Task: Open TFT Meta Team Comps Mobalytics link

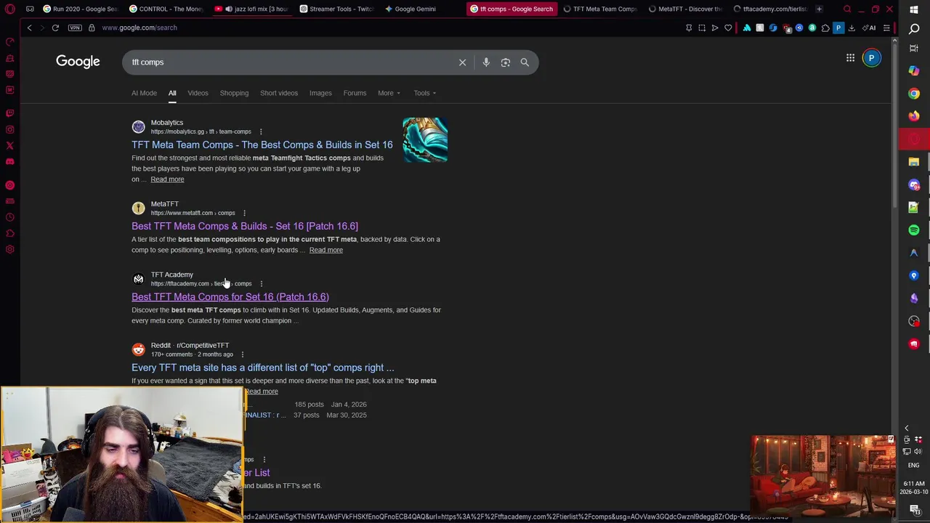Action: tap(262, 145)
